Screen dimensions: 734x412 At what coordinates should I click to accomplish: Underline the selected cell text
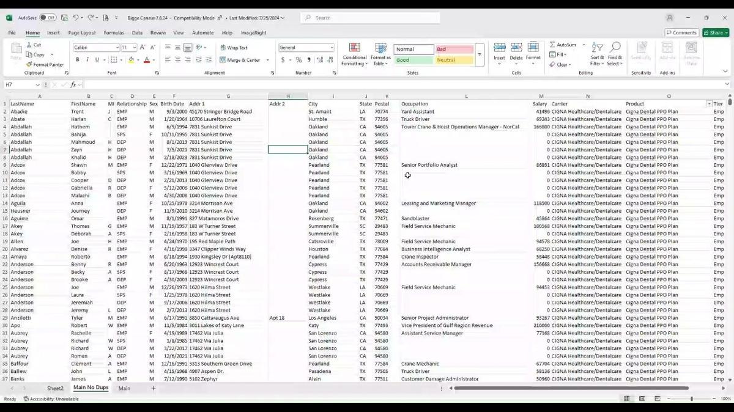(x=97, y=60)
